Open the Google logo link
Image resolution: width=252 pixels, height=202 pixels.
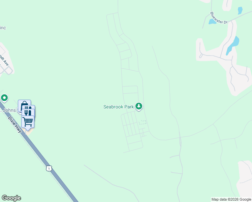11,198
